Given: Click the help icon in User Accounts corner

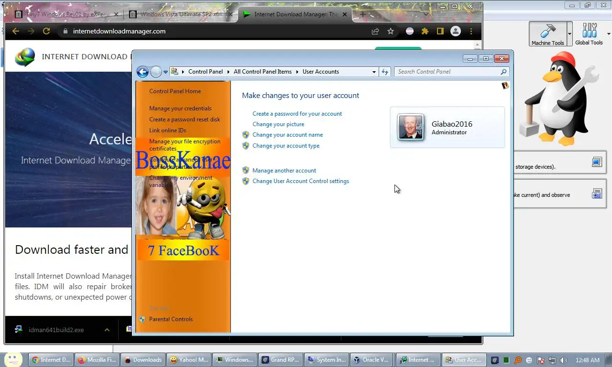Looking at the screenshot, I should (505, 86).
